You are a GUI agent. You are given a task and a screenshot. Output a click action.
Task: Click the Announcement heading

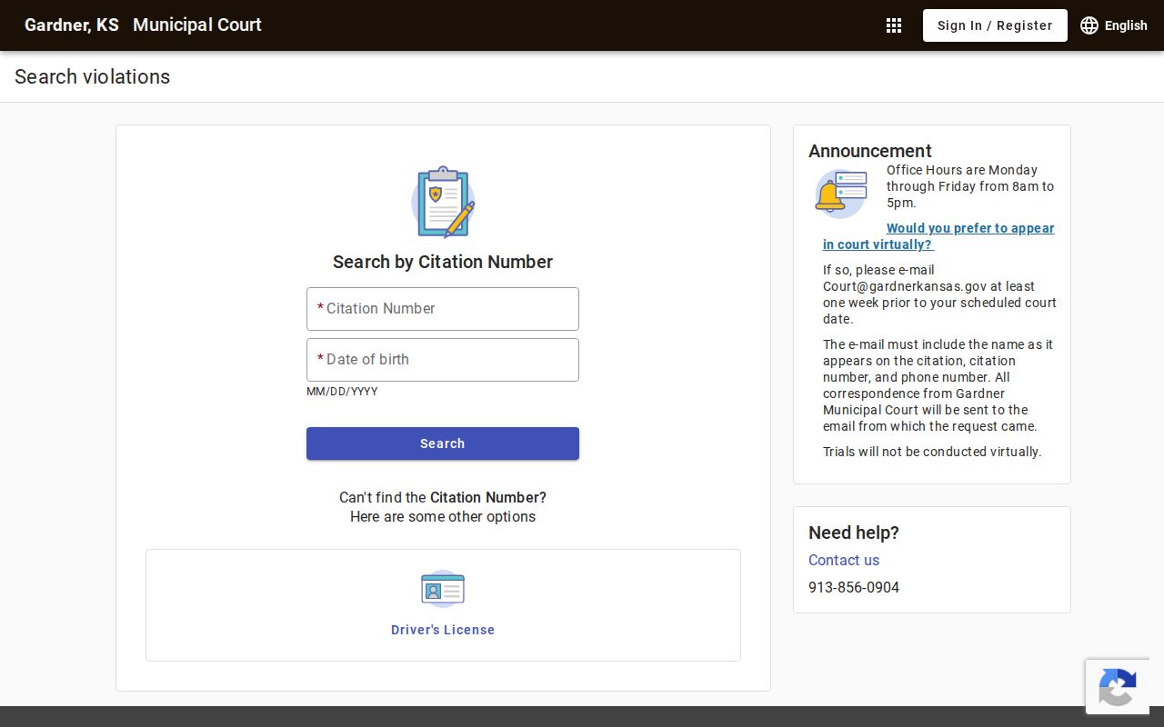[870, 151]
